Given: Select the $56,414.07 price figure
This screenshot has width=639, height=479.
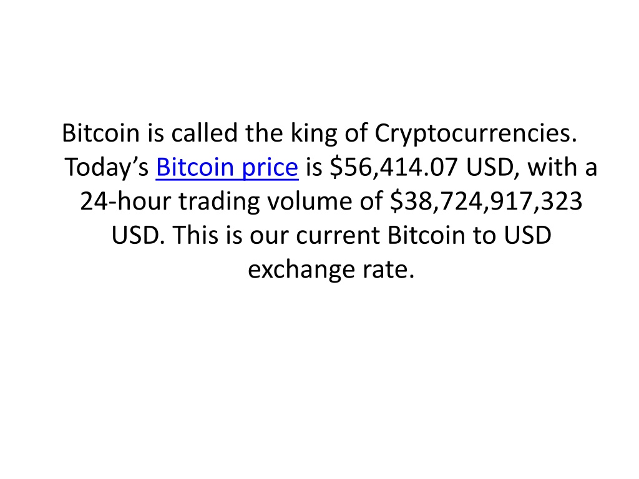Looking at the screenshot, I should click(394, 167).
